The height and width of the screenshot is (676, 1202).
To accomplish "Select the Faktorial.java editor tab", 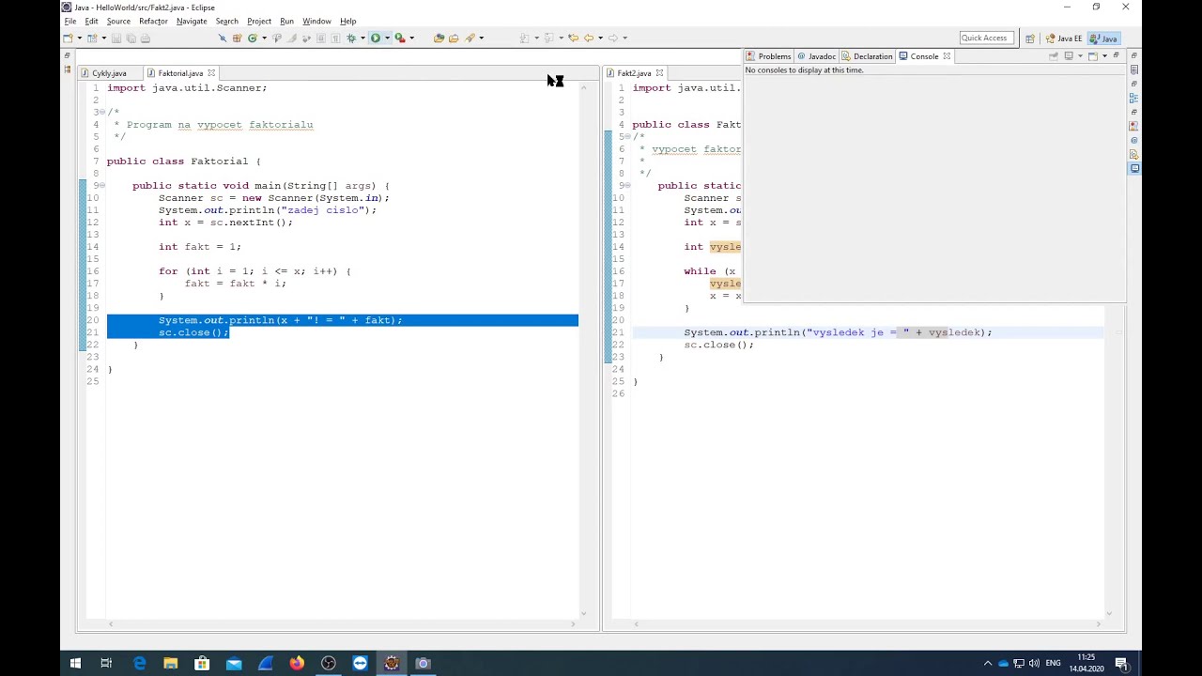I will point(179,73).
